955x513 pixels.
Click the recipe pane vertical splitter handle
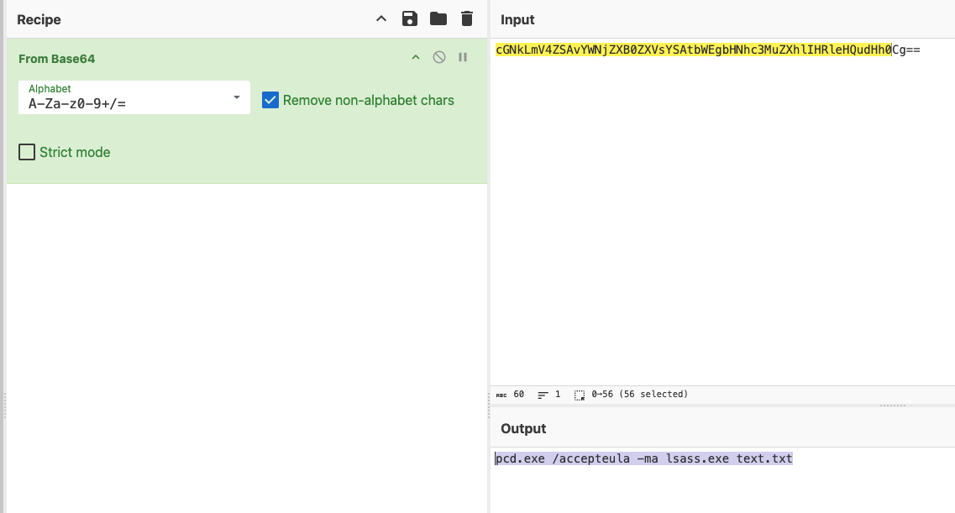tap(489, 406)
